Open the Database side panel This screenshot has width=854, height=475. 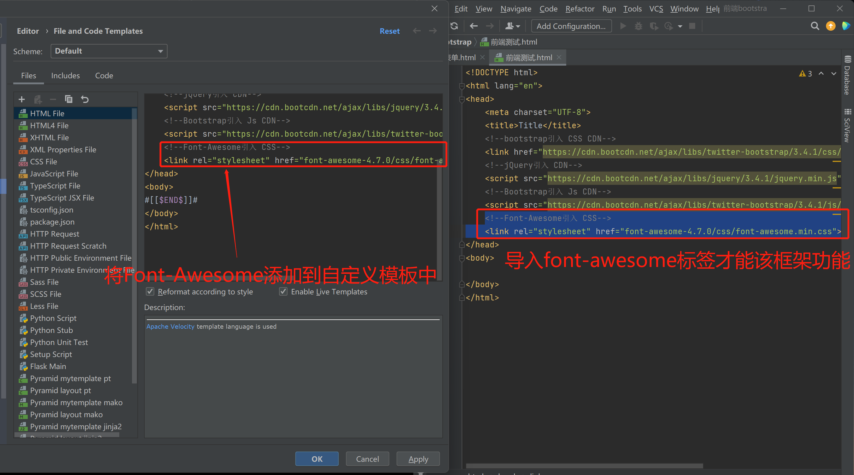pyautogui.click(x=847, y=76)
